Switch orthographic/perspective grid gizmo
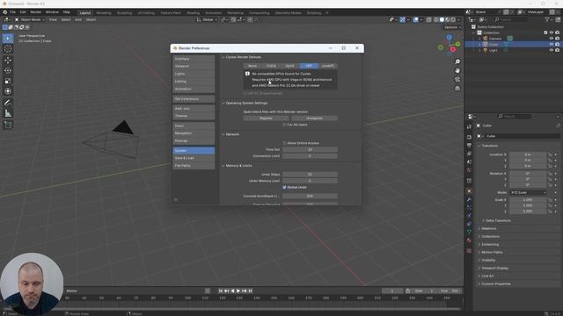Image resolution: width=563 pixels, height=316 pixels. click(x=457, y=88)
